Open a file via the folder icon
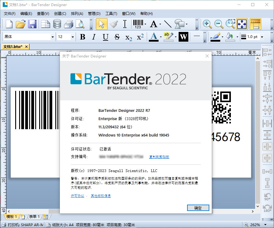 coord(21,24)
